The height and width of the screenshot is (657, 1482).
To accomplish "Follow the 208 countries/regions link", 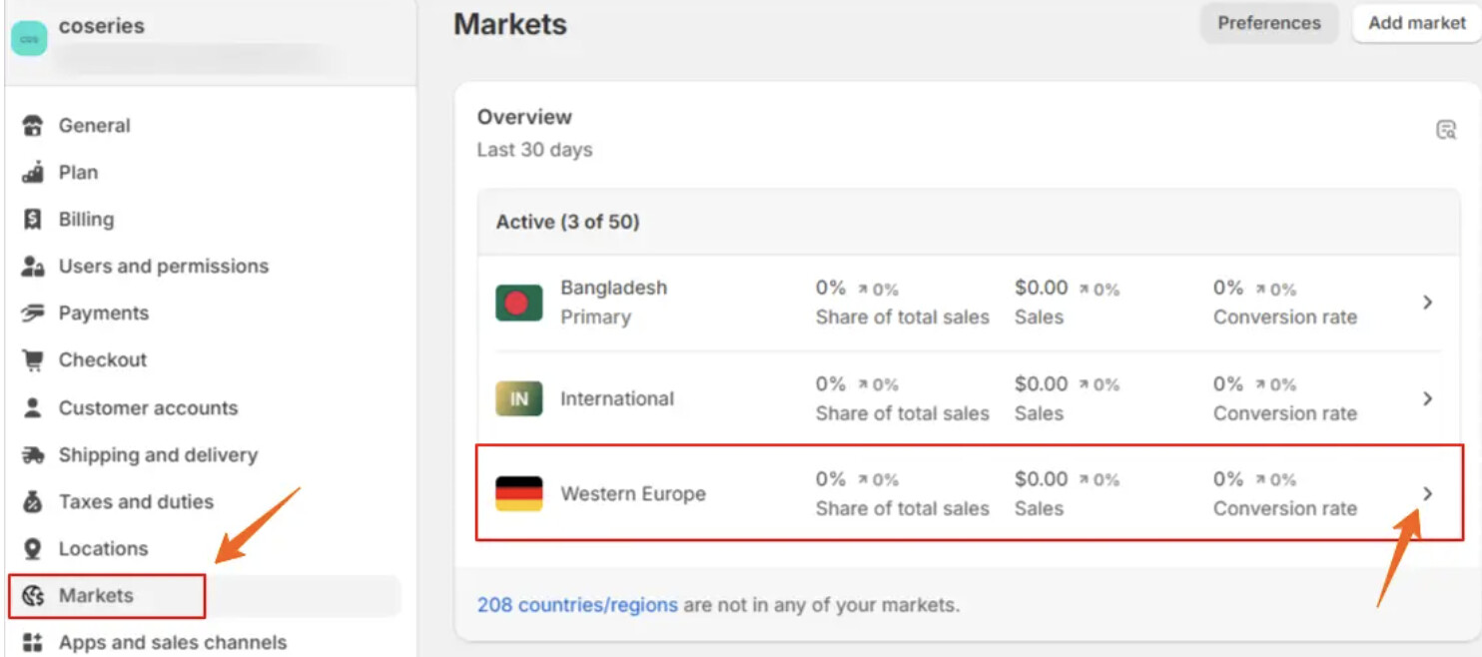I will click(577, 605).
